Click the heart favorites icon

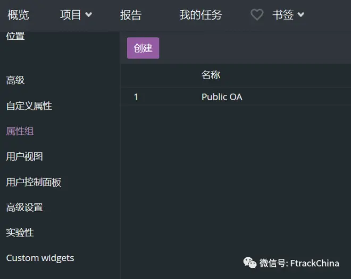pos(257,15)
